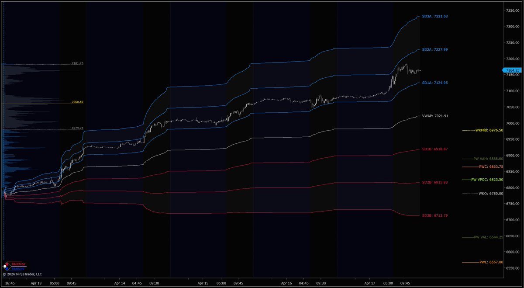Click the 7181.25 volume profile high label
The width and height of the screenshot is (524, 288).
(x=77, y=63)
